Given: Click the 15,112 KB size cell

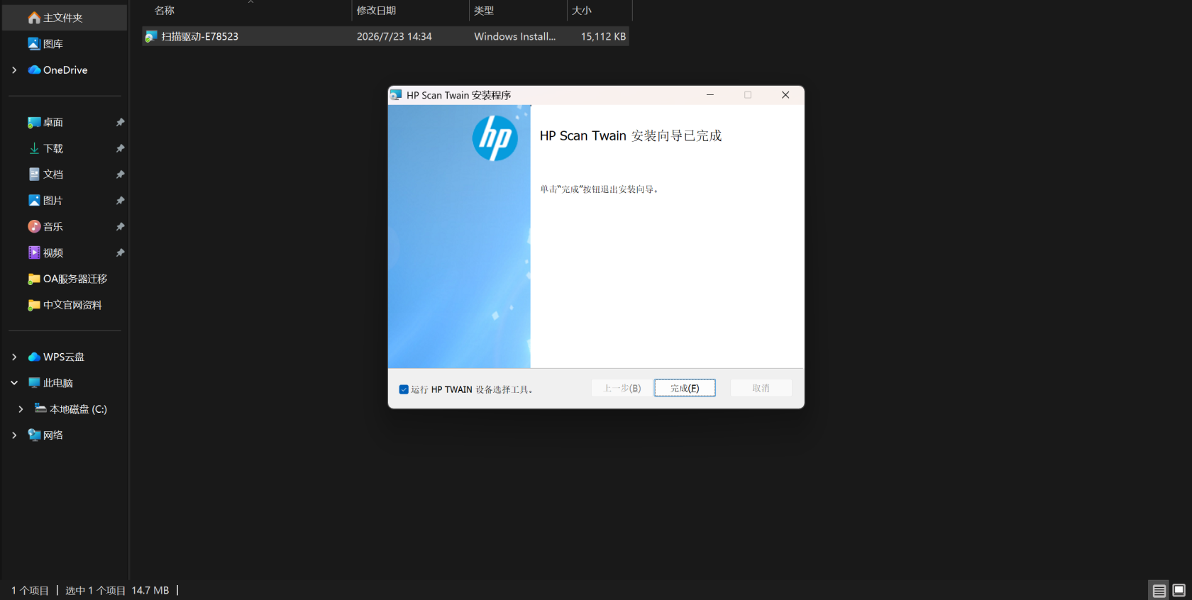Looking at the screenshot, I should coord(603,37).
